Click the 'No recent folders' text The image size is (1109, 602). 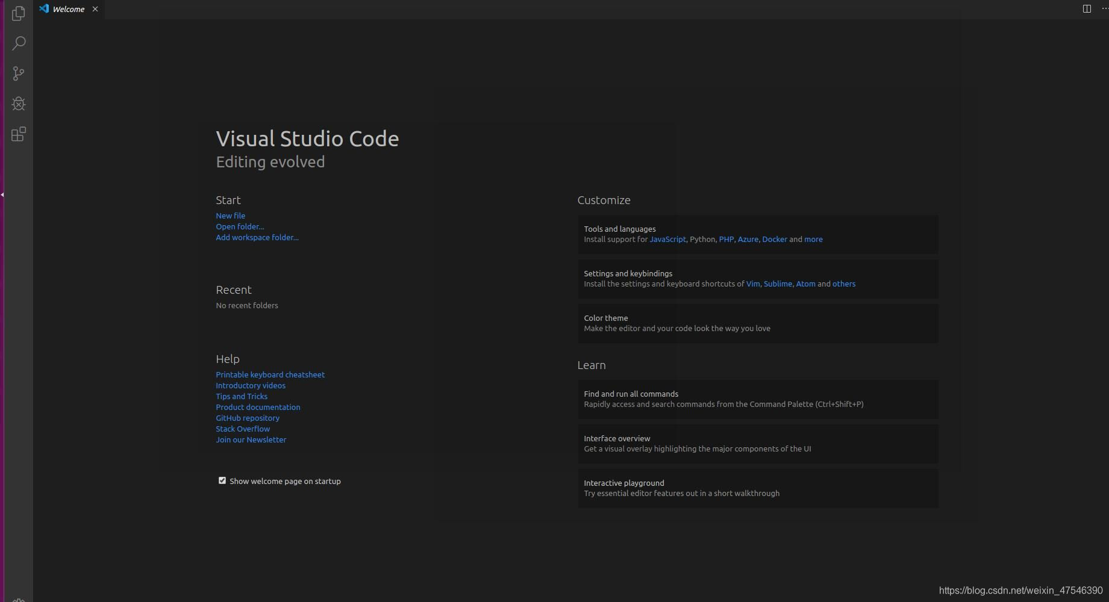(x=247, y=305)
